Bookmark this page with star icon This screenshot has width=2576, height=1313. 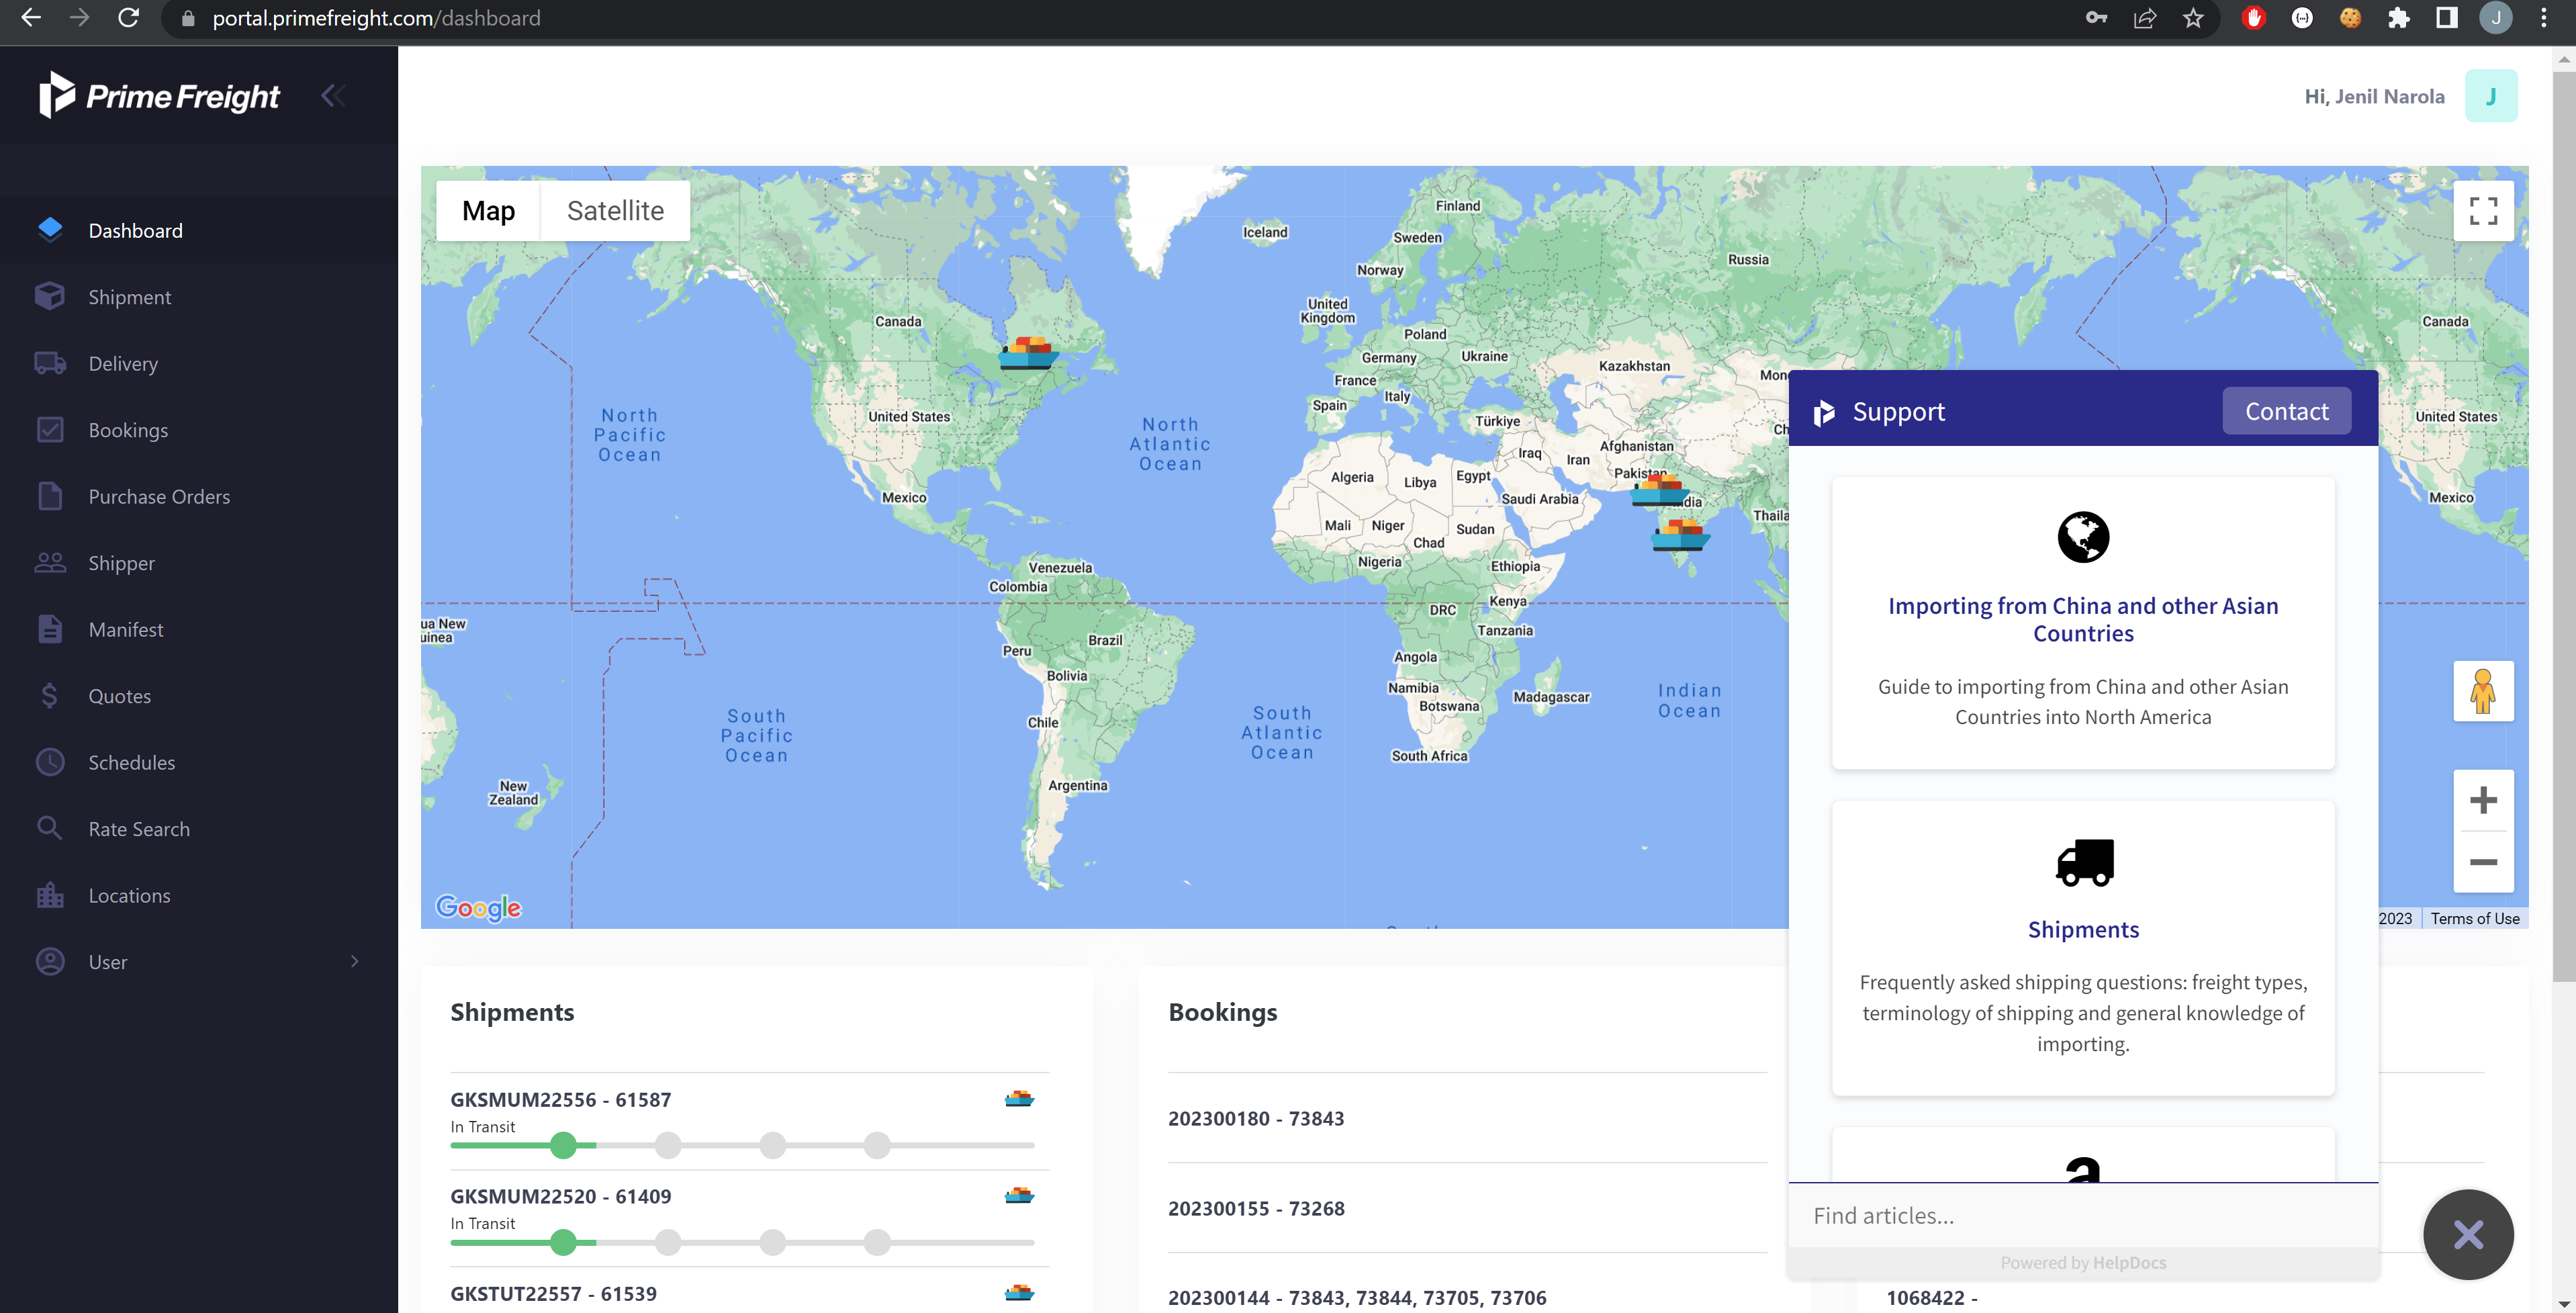pyautogui.click(x=2193, y=18)
